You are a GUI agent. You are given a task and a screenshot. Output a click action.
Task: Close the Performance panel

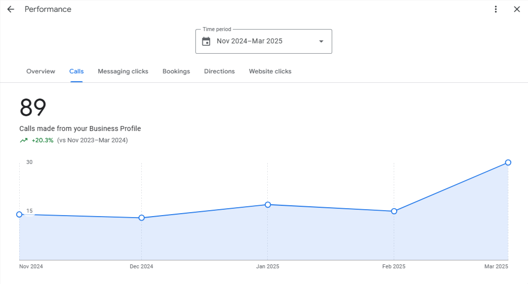click(517, 9)
